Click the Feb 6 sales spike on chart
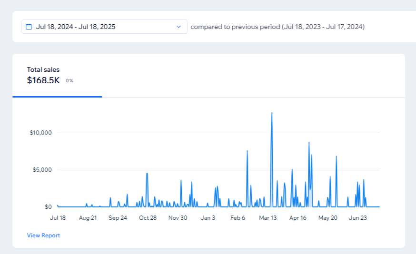The width and height of the screenshot is (416, 254). coord(247,151)
